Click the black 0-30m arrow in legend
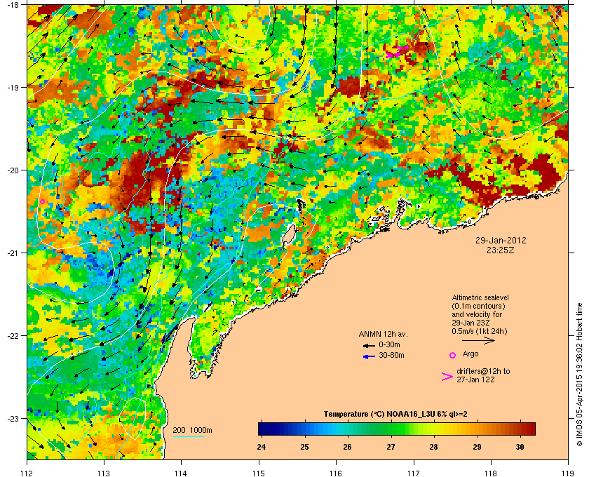The image size is (589, 477). click(369, 345)
